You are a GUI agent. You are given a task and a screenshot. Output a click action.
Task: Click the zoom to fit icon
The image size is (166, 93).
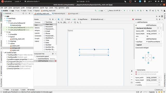coord(132,82)
